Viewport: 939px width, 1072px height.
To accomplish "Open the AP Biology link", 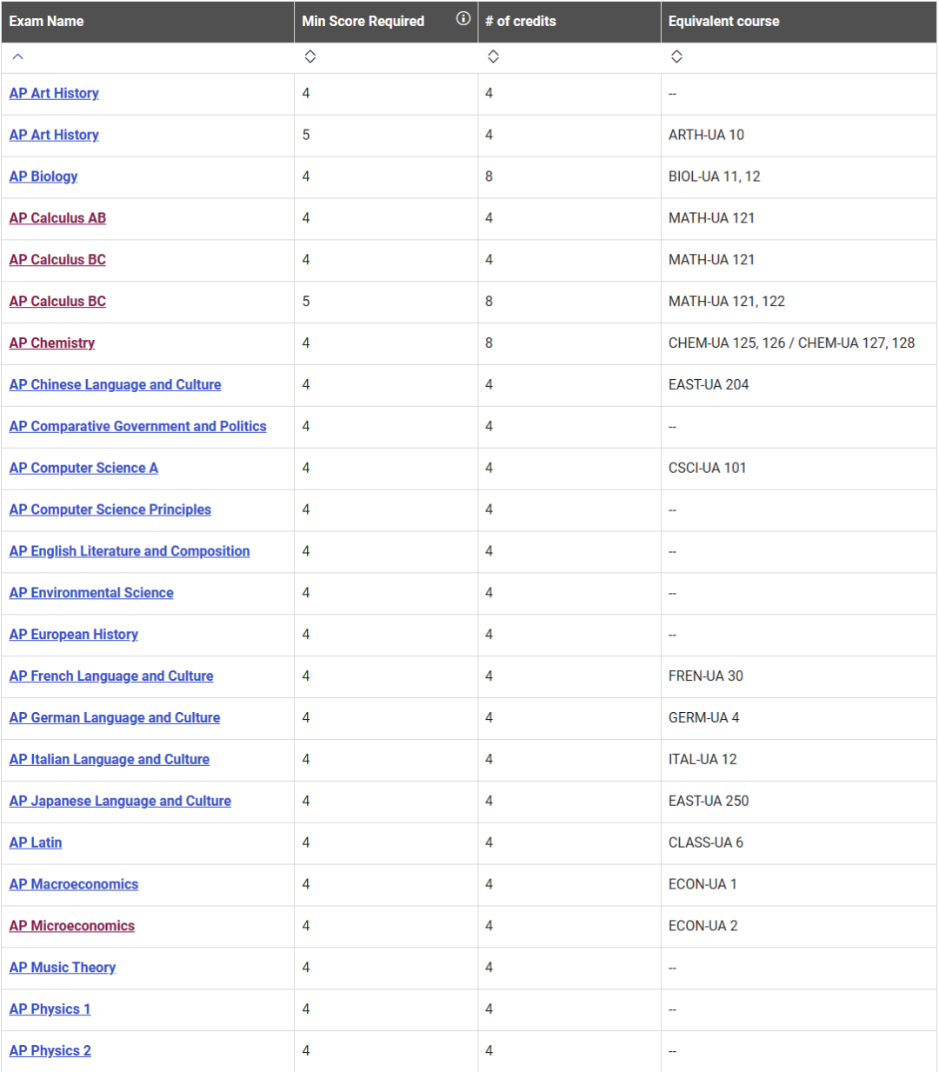I will pyautogui.click(x=43, y=176).
